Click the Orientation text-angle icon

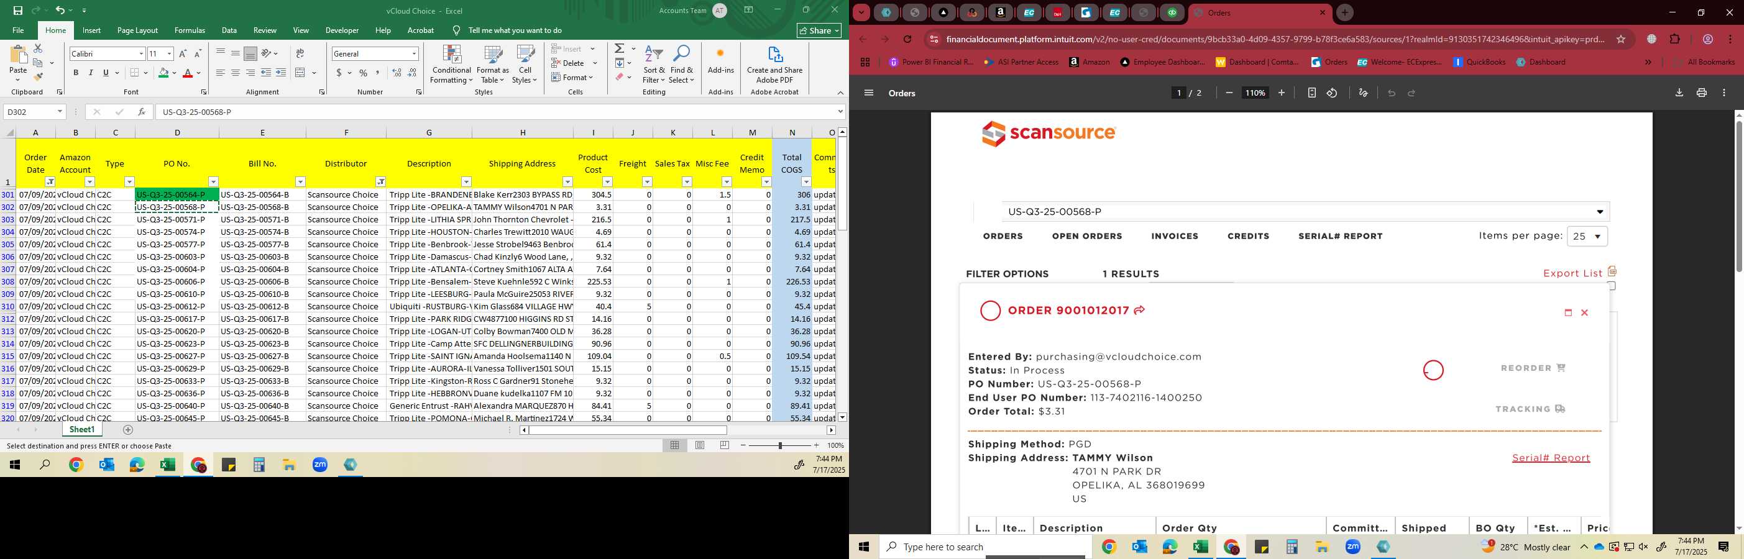pyautogui.click(x=267, y=53)
